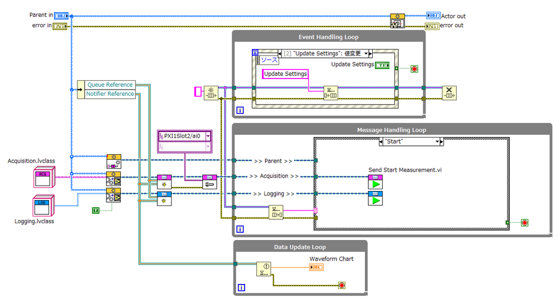The width and height of the screenshot is (556, 299).
Task: Click the Update Settings boolean terminal
Action: coord(382,65)
